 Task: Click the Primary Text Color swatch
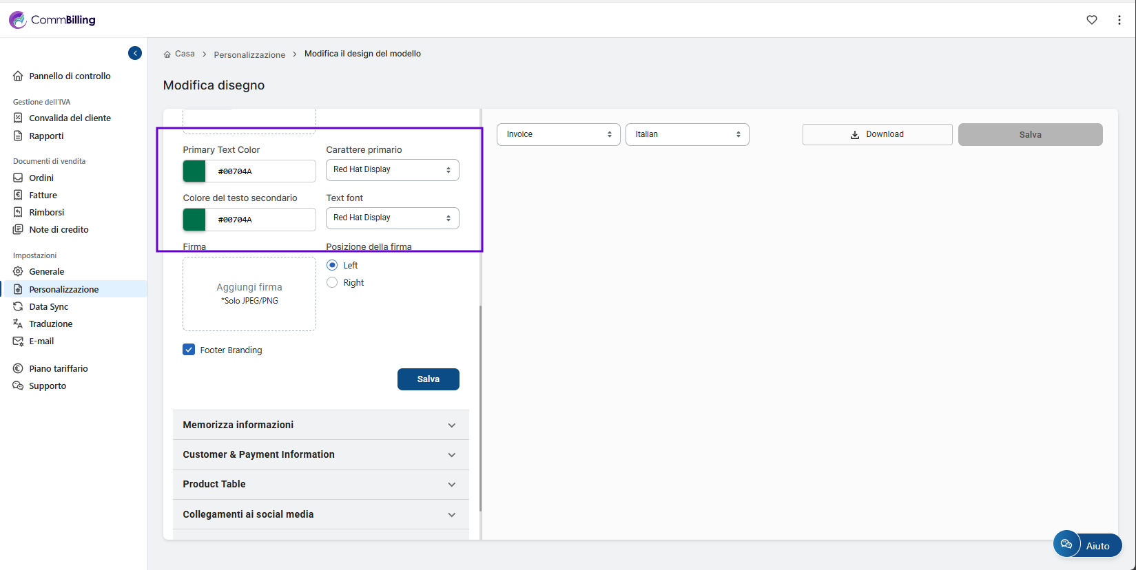pos(194,171)
